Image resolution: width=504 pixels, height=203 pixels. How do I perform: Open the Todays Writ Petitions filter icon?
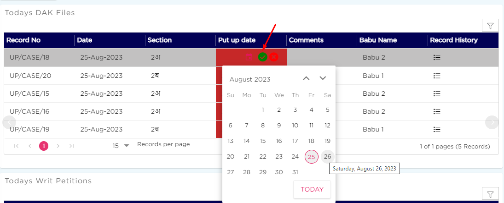pos(490,194)
